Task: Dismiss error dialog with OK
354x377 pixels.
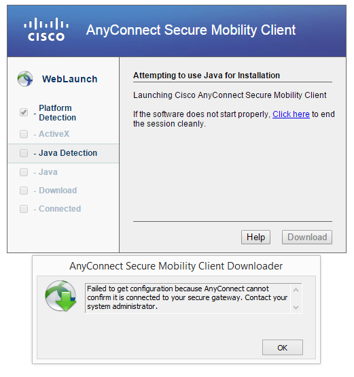Action: coord(283,348)
